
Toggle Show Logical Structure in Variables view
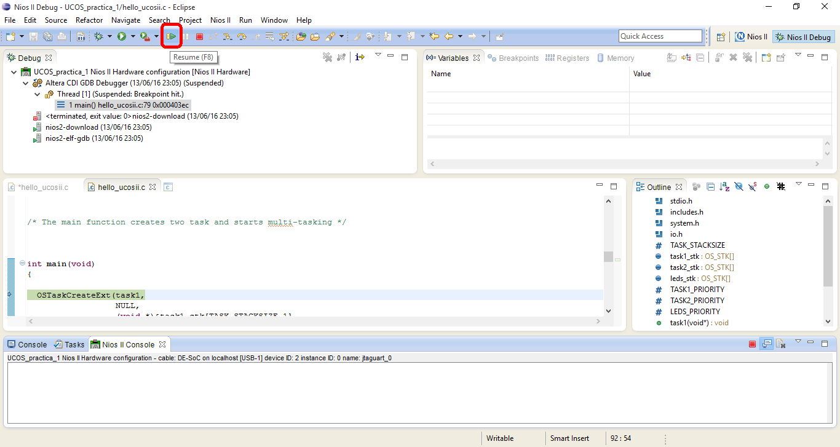click(686, 58)
